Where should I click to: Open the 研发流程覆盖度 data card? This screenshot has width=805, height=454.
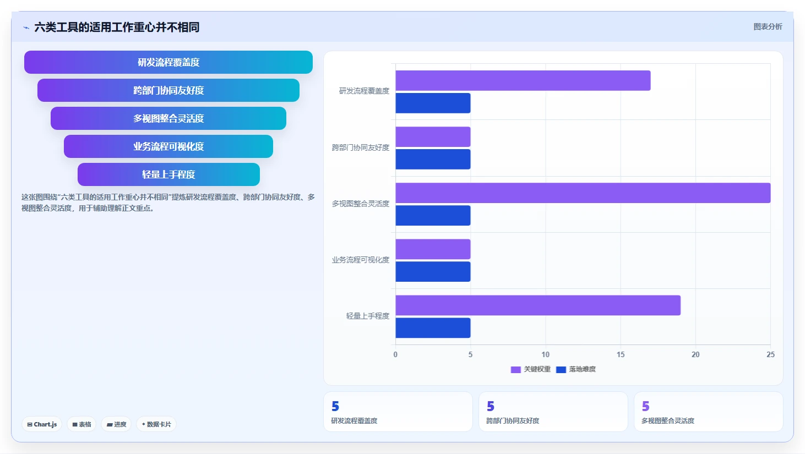398,412
